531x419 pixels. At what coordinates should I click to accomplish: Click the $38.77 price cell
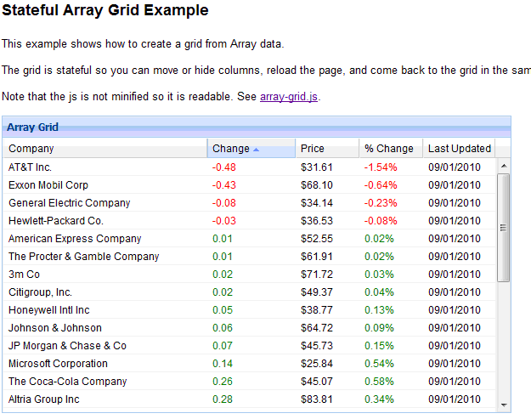[317, 310]
